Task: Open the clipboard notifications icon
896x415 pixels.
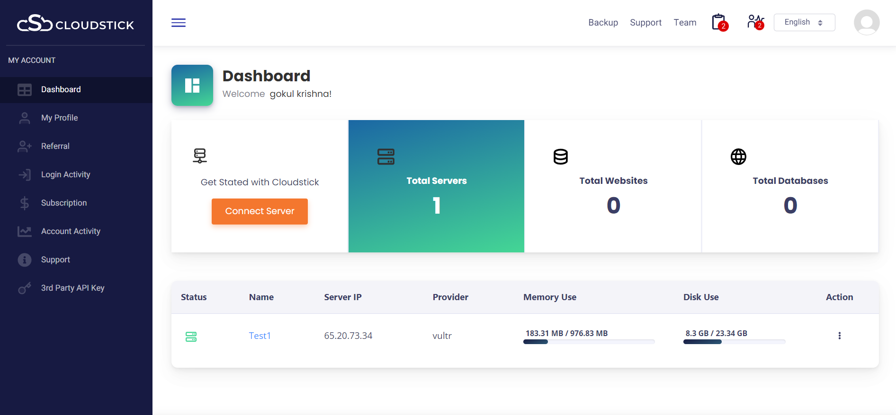Action: (x=719, y=22)
